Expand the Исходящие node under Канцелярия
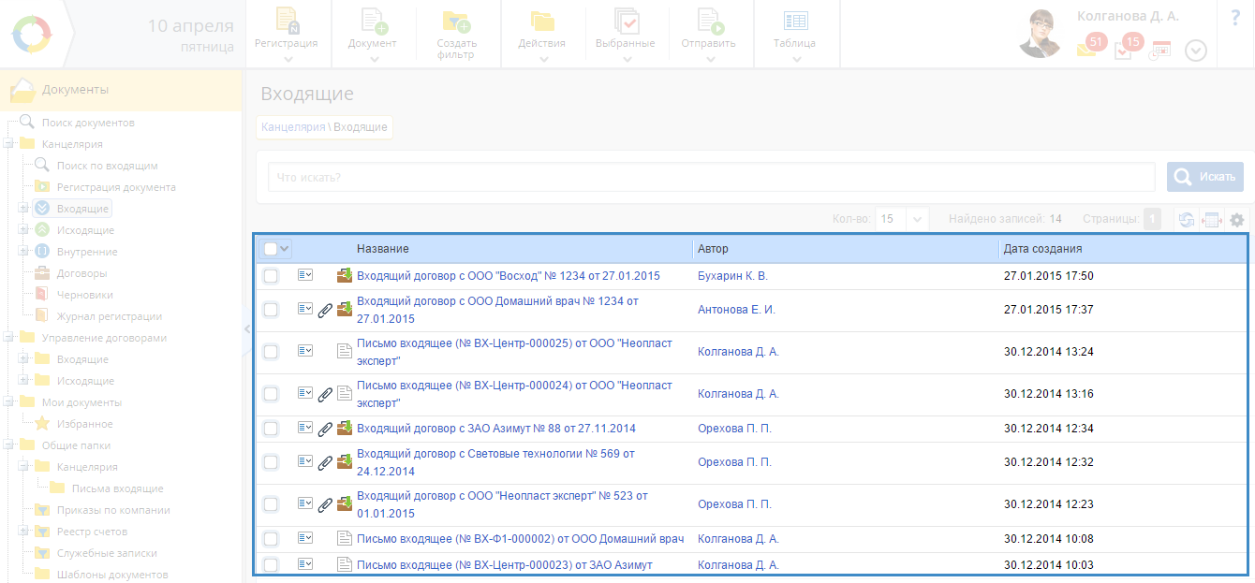Image resolution: width=1255 pixels, height=583 pixels. click(x=23, y=230)
